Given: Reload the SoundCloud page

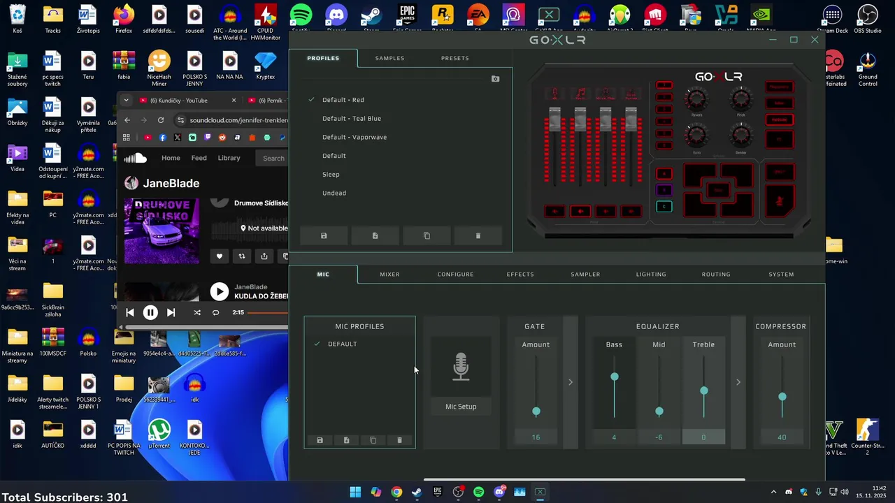Looking at the screenshot, I should (x=160, y=120).
